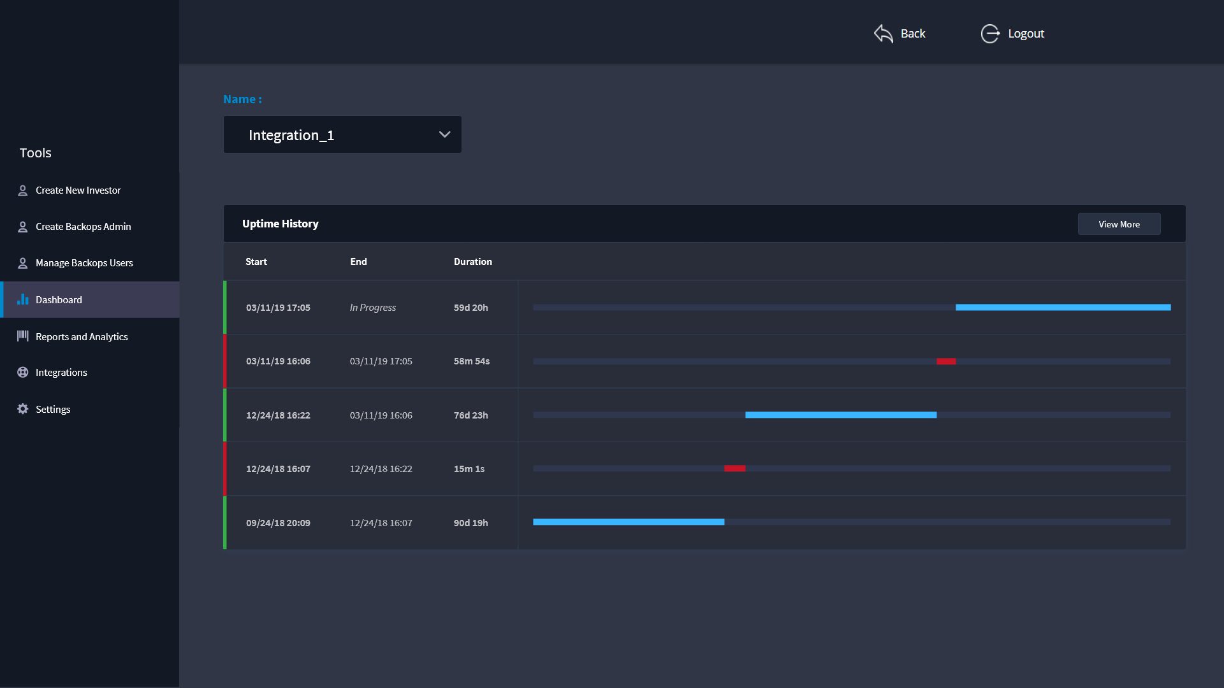Click the blue 59d 20h uptime bar
Viewport: 1224px width, 688px height.
[1063, 308]
